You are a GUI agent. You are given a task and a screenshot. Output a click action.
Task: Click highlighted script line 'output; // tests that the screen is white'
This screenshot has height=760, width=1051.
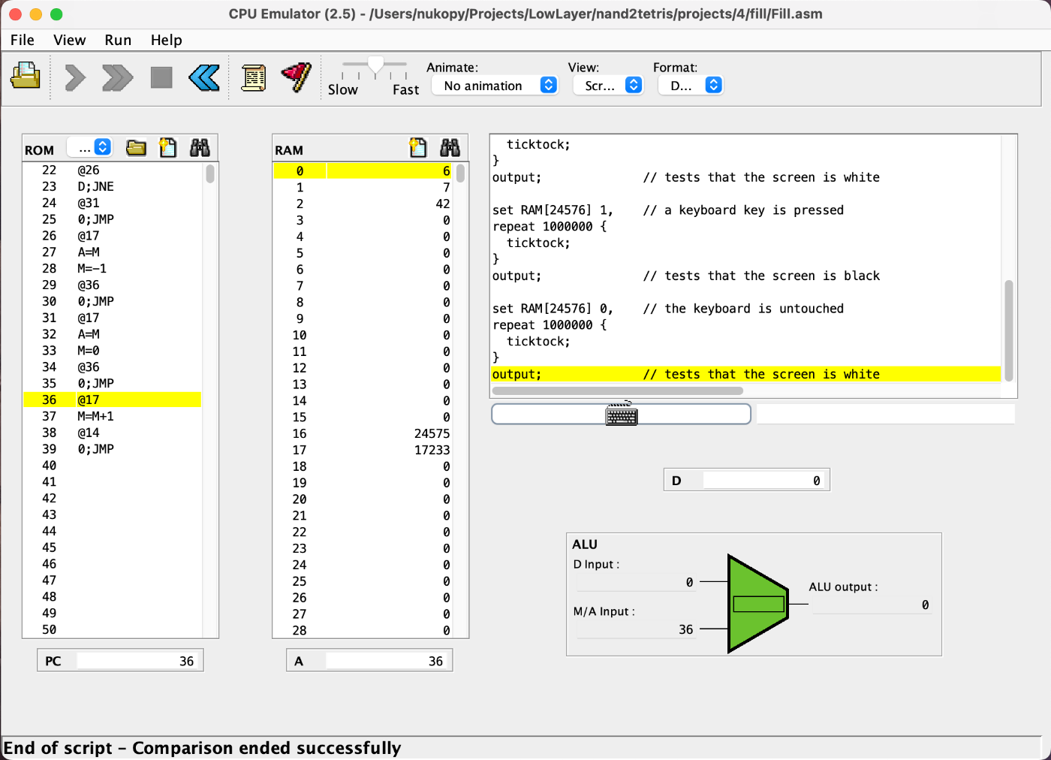(x=746, y=374)
